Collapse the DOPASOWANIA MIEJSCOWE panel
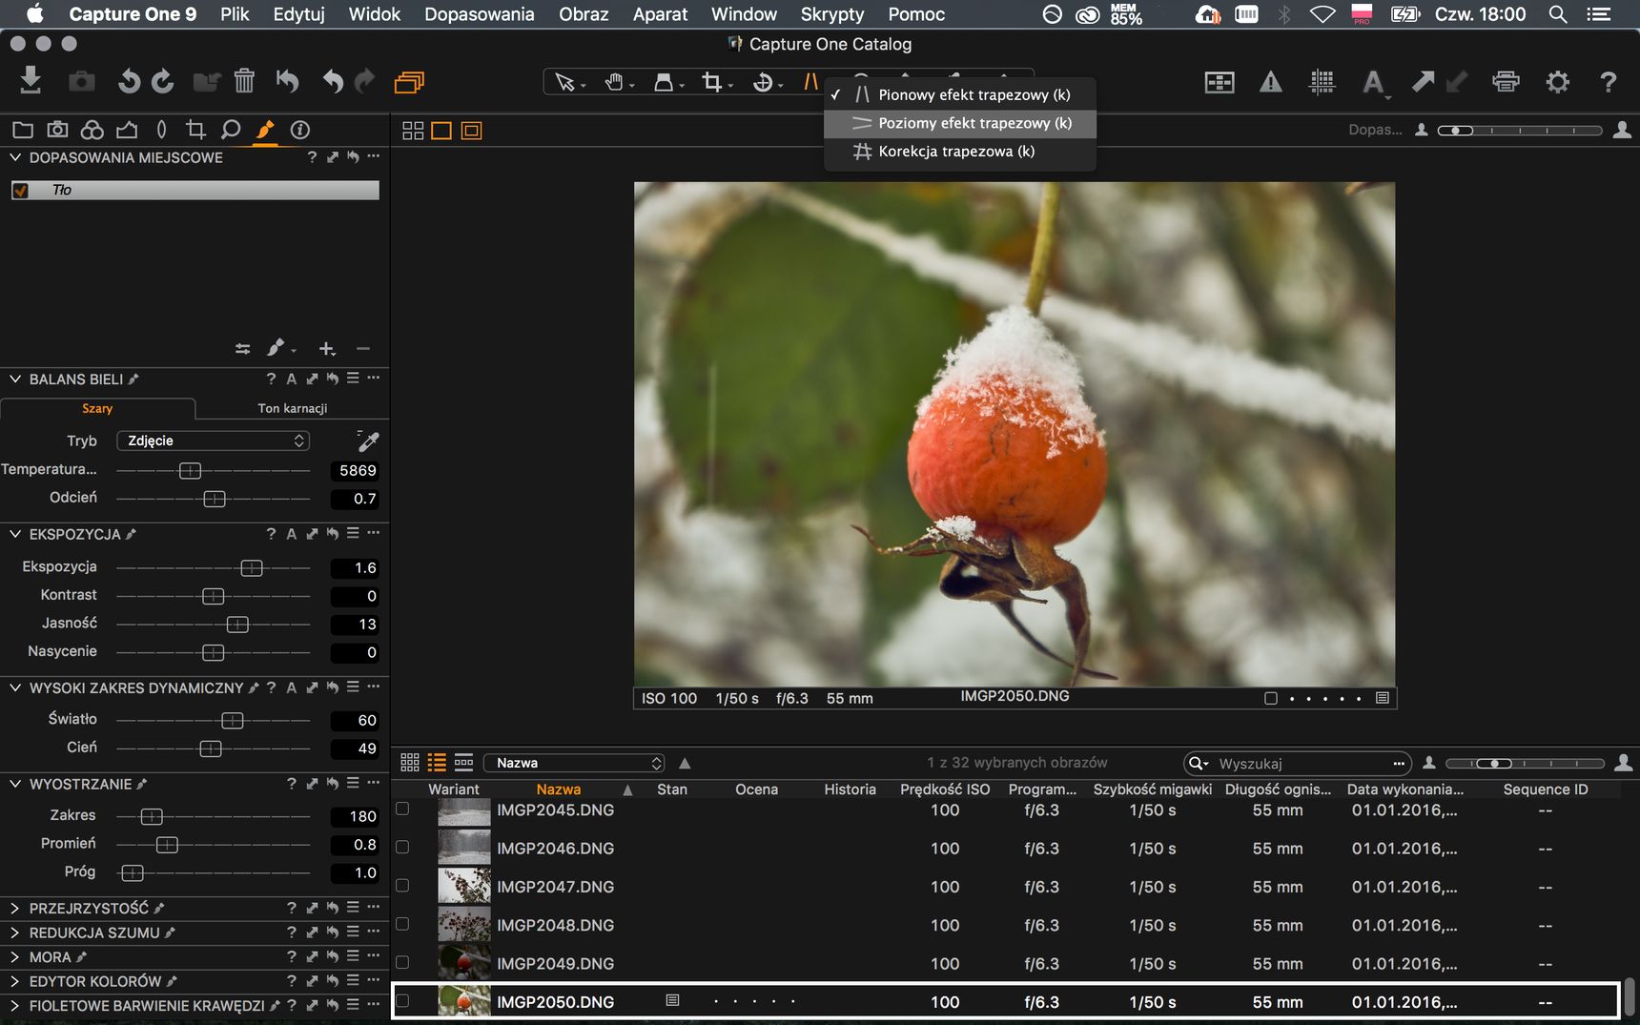Viewport: 1640px width, 1025px height. 15,157
